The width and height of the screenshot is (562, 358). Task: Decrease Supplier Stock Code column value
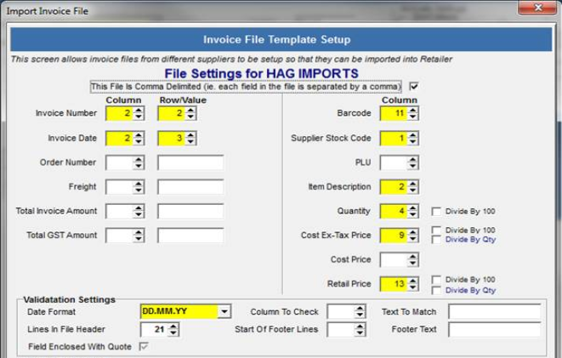413,141
